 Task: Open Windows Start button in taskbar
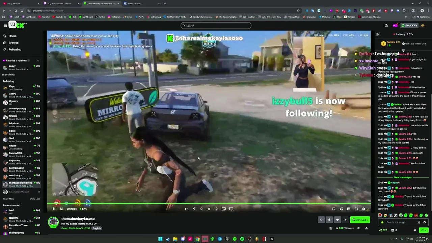coord(160,239)
